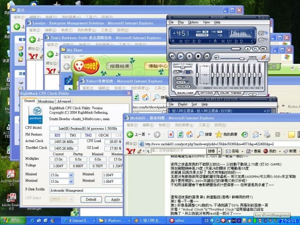Click ezPeer 搜尋結果 tab
300x225 pixels.
pos(120,66)
